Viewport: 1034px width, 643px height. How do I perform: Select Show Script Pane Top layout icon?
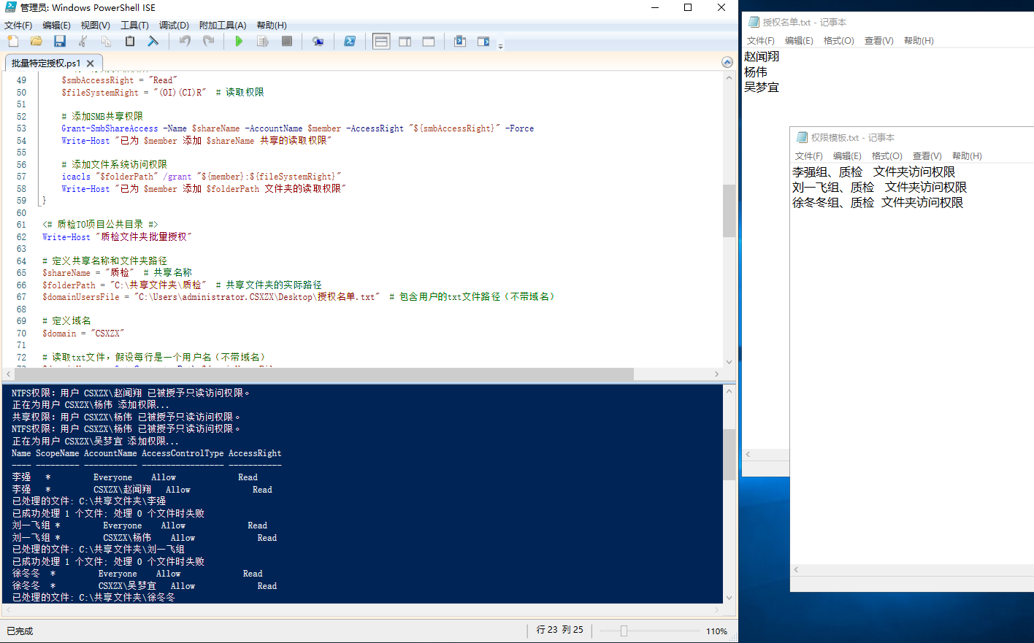click(x=381, y=42)
